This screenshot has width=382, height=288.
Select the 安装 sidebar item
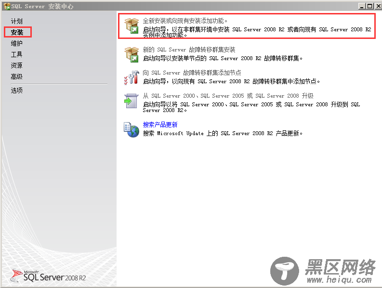[17, 32]
